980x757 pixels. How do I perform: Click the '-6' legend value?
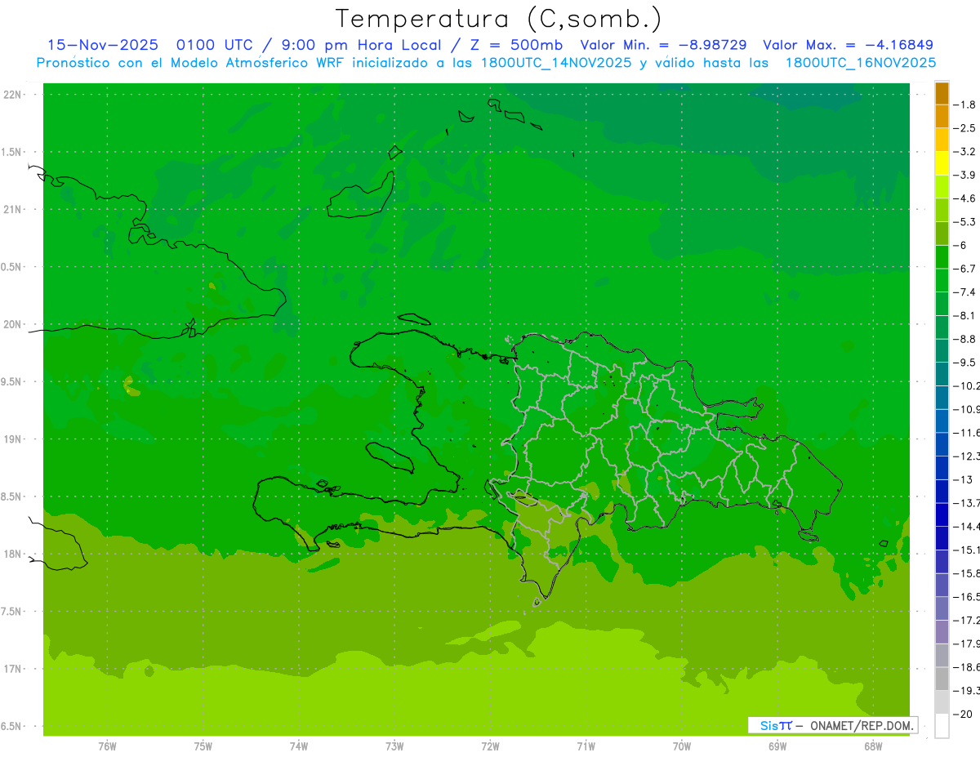[961, 245]
